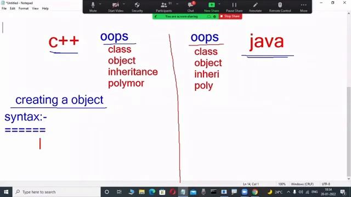351x197 pixels.
Task: Click the 'syntax:-' text
Action: click(x=26, y=117)
